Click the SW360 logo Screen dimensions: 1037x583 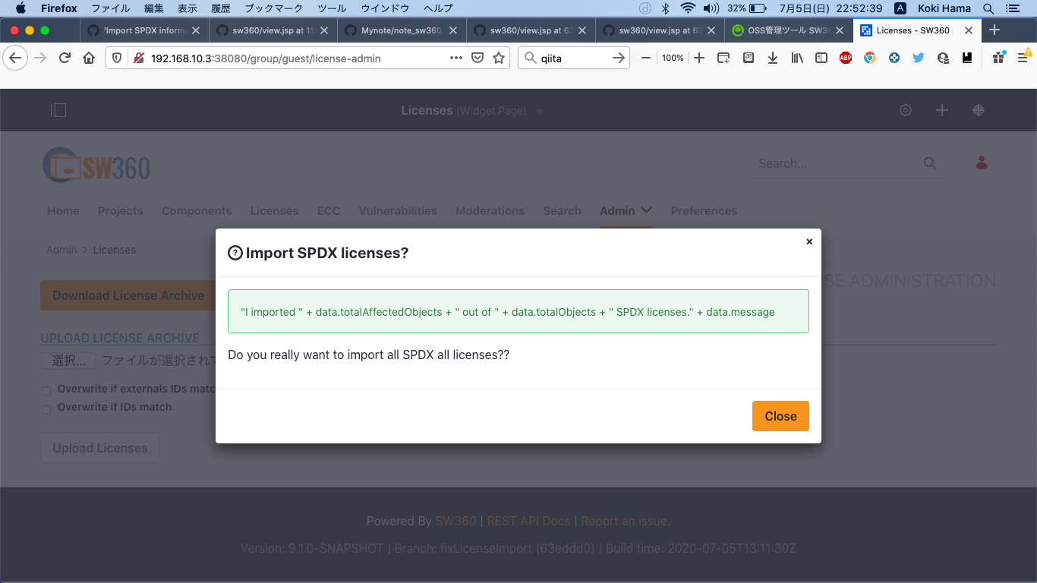tap(96, 164)
